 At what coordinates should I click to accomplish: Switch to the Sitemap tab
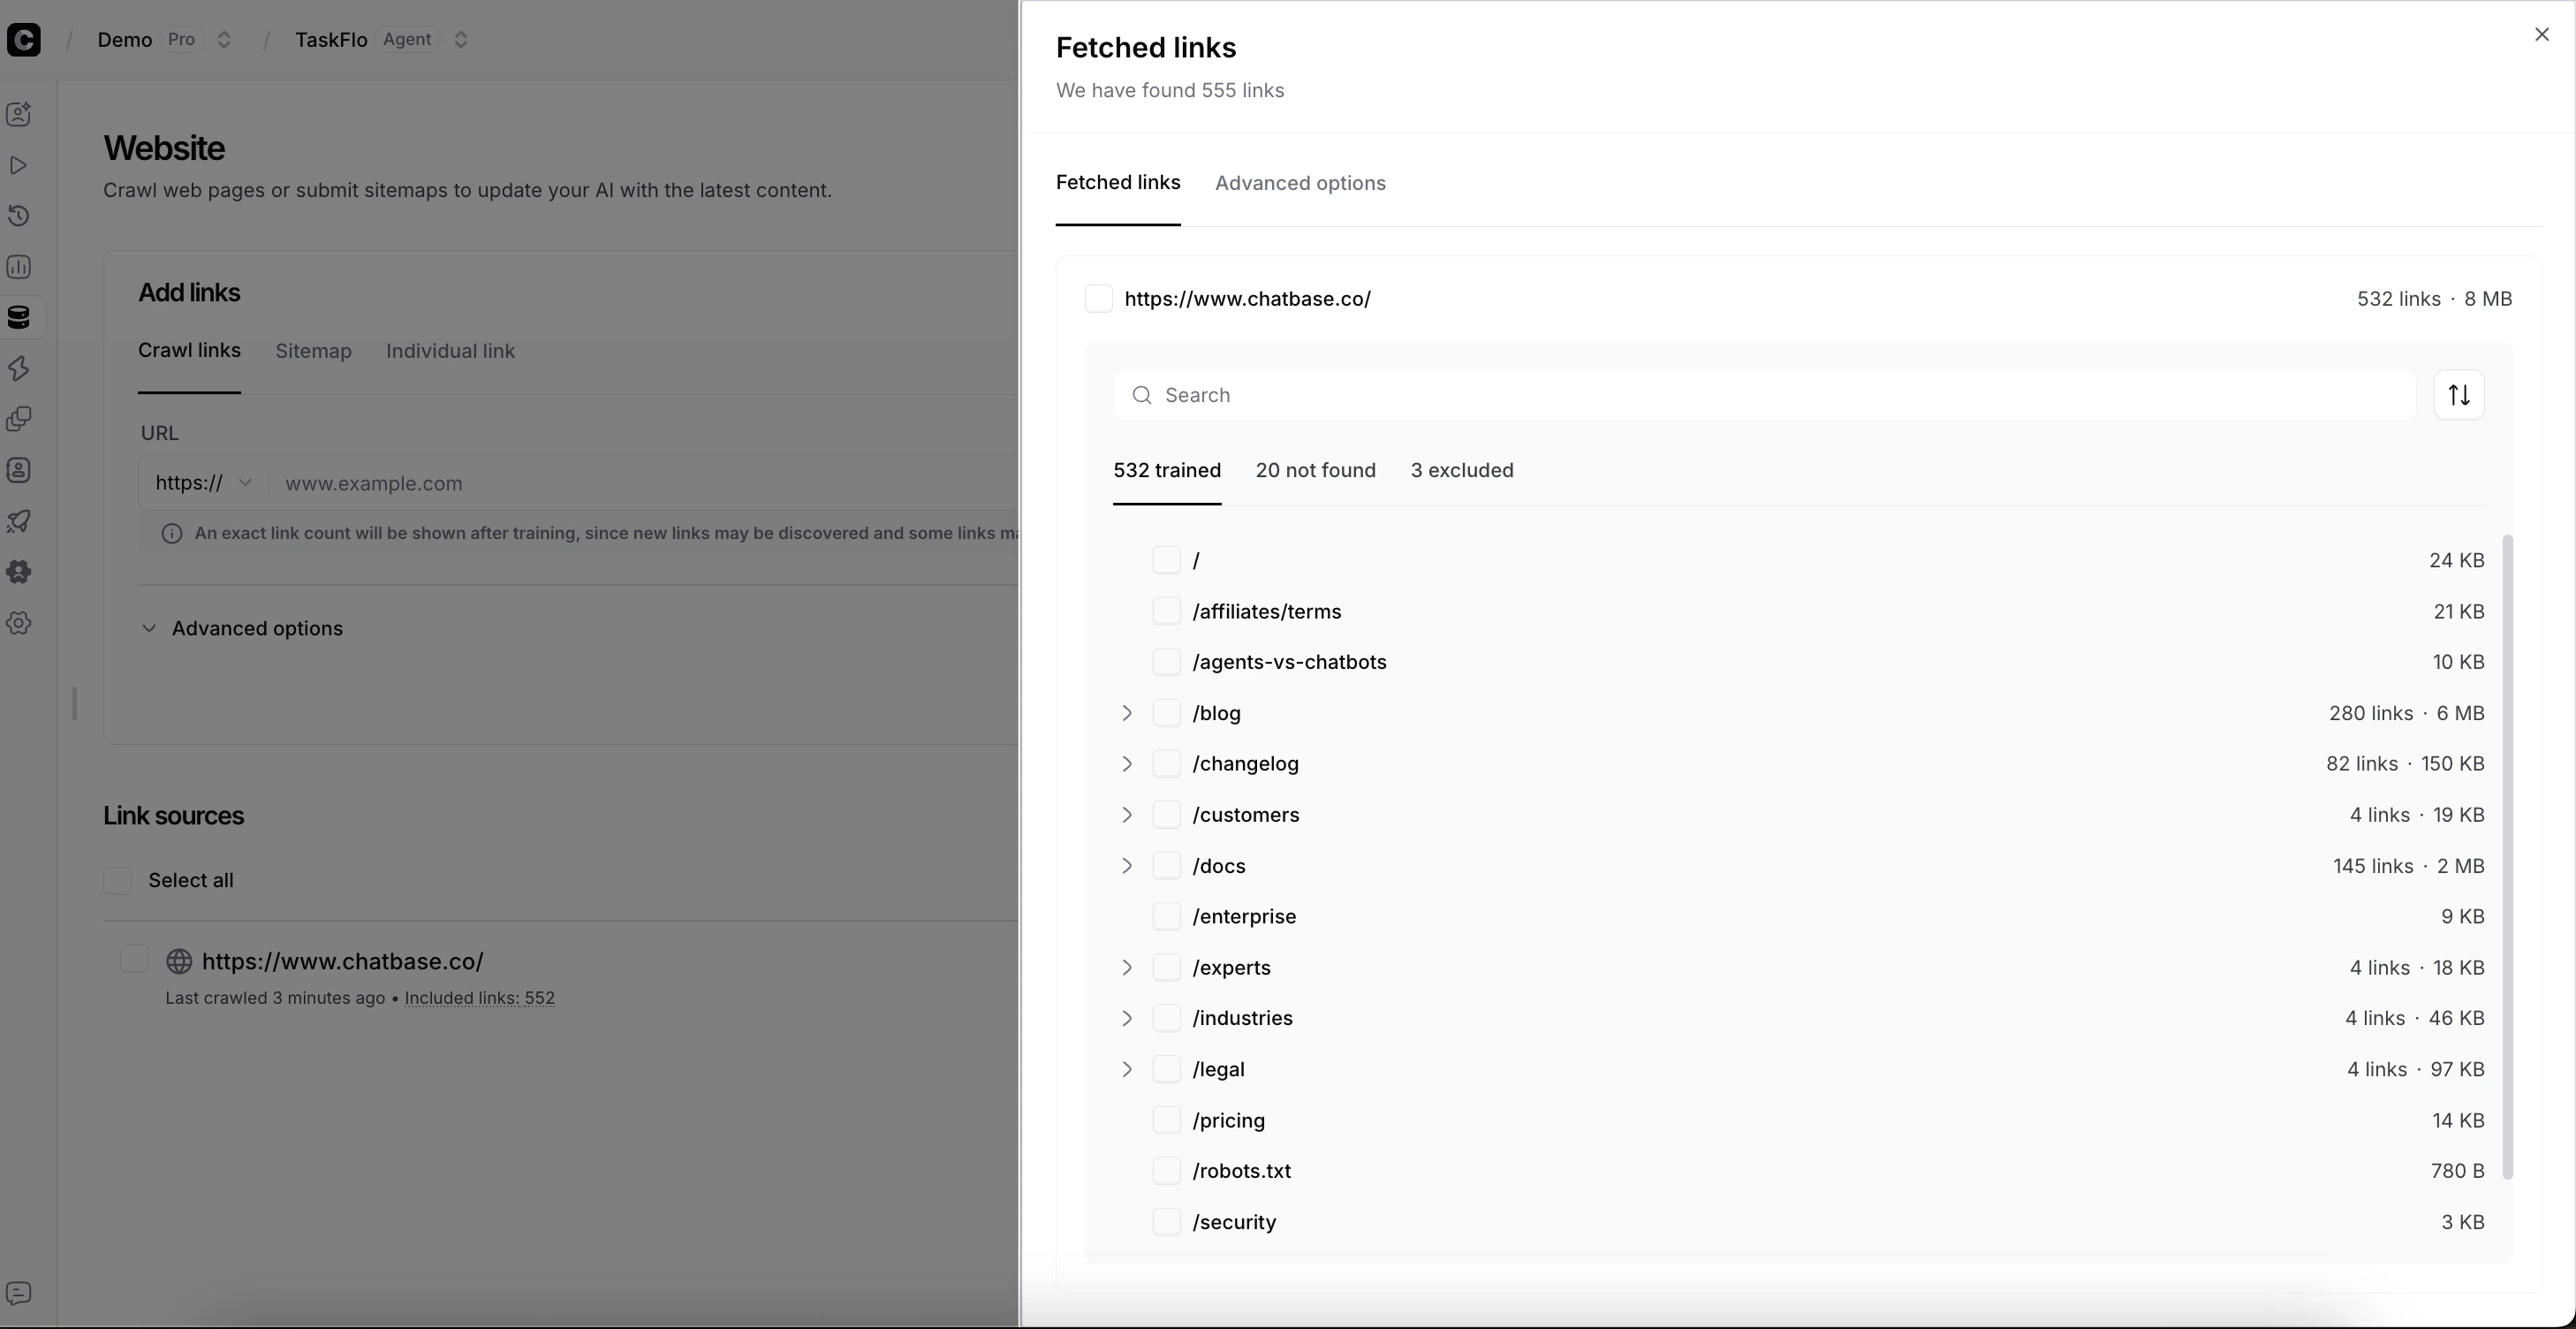click(313, 351)
